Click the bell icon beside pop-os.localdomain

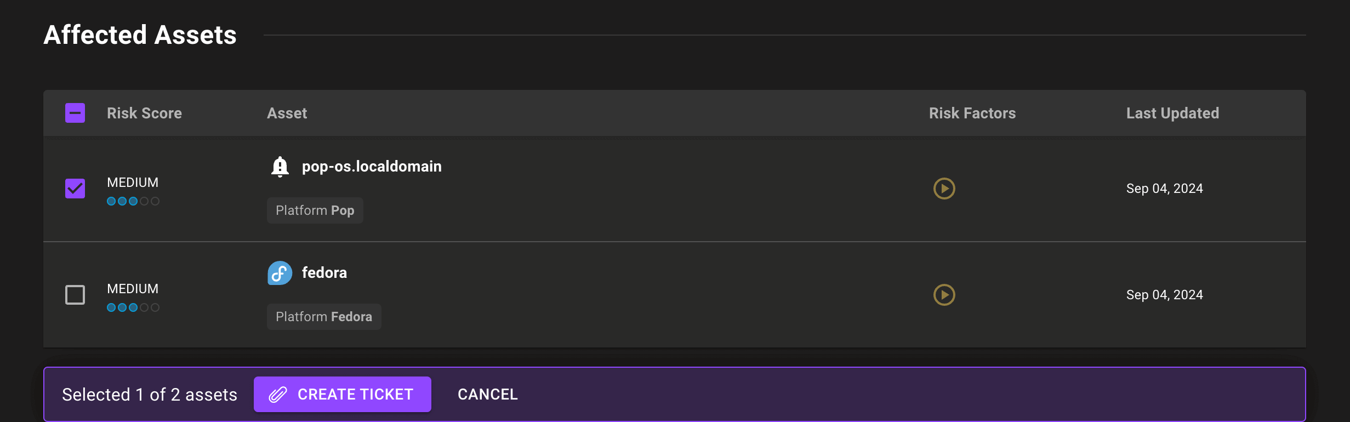[x=280, y=166]
